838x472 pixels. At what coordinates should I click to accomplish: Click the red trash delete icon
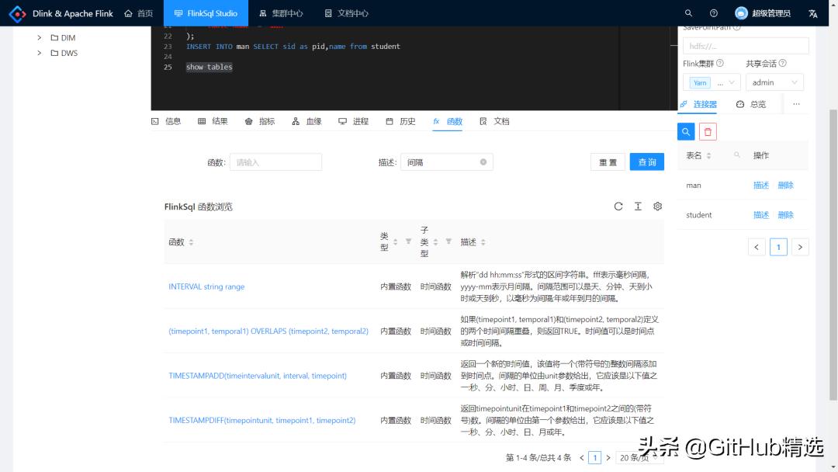click(708, 131)
